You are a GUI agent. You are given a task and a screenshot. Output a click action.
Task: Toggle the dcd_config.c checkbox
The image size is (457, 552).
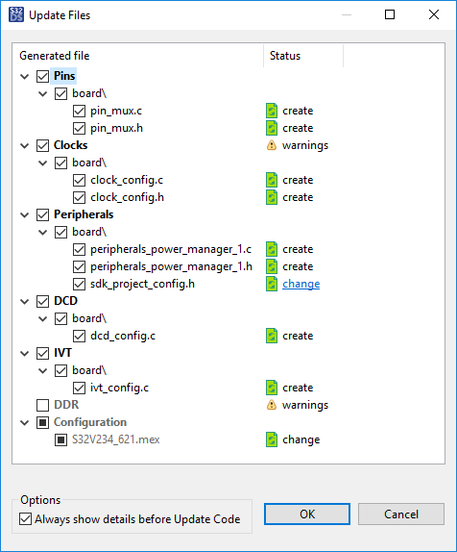(79, 336)
